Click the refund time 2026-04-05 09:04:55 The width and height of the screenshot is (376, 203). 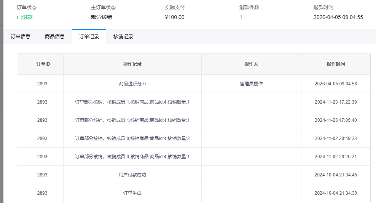[x=338, y=17]
